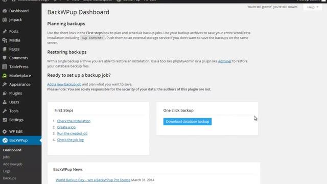Viewport: 327px width, 184px height.
Task: Click the Users person icon
Action: 5,102
